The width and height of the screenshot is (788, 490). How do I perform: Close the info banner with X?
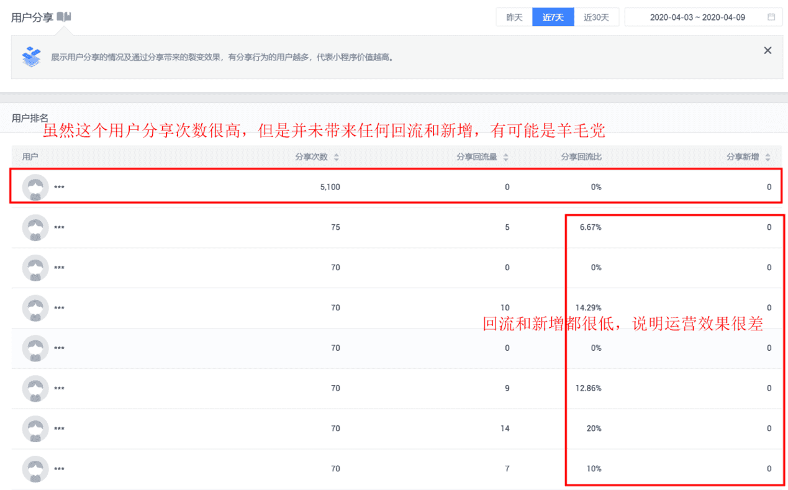click(768, 50)
